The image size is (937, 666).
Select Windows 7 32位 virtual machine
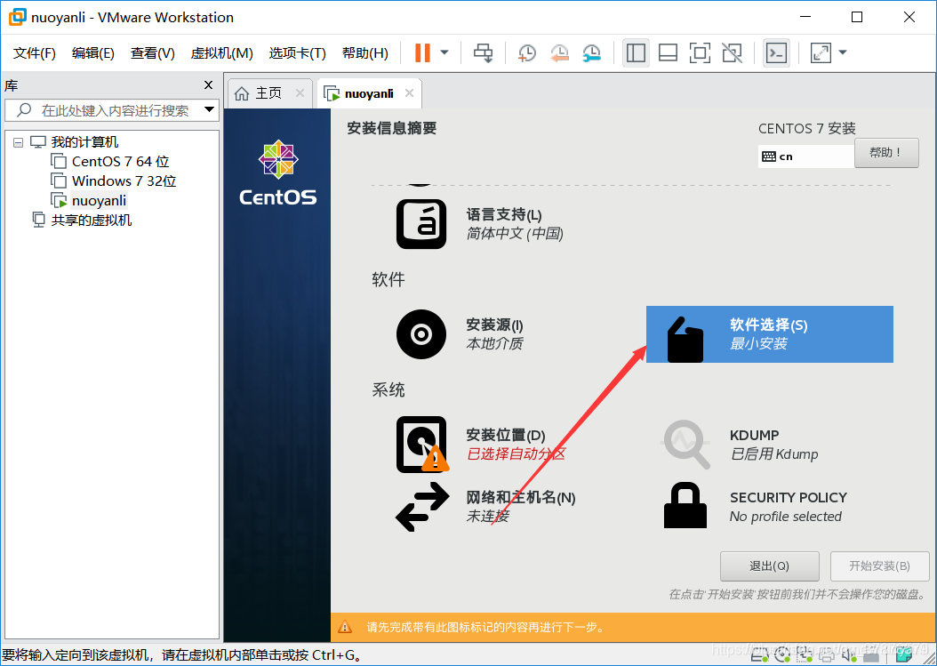(124, 181)
